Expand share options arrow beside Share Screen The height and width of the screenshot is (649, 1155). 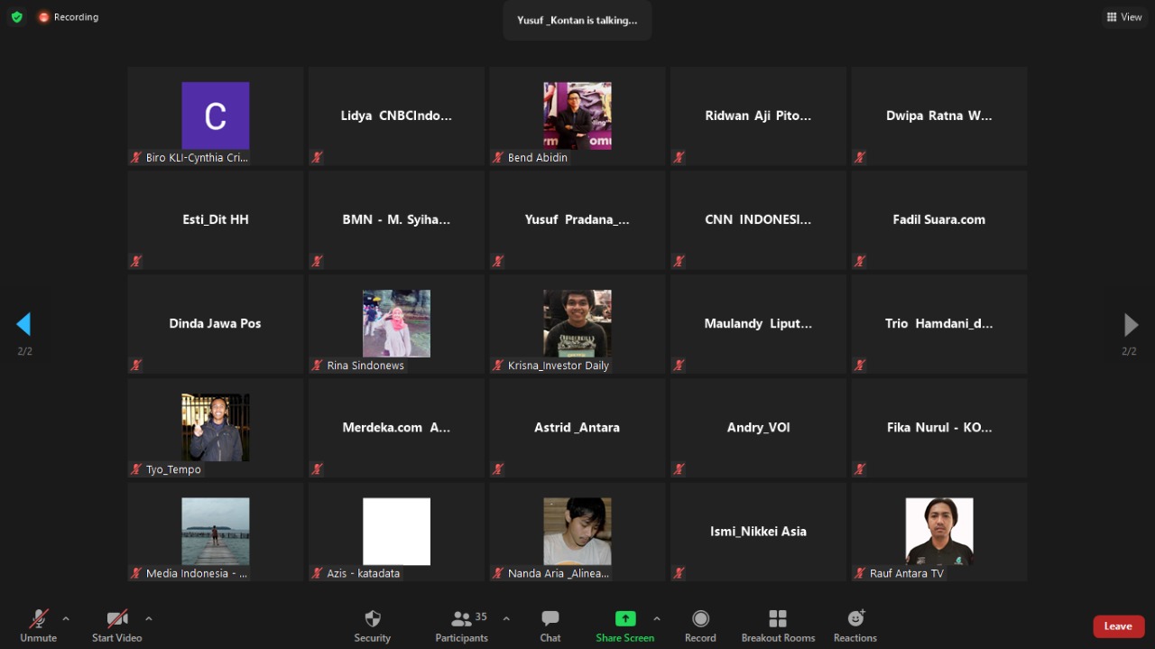(656, 618)
